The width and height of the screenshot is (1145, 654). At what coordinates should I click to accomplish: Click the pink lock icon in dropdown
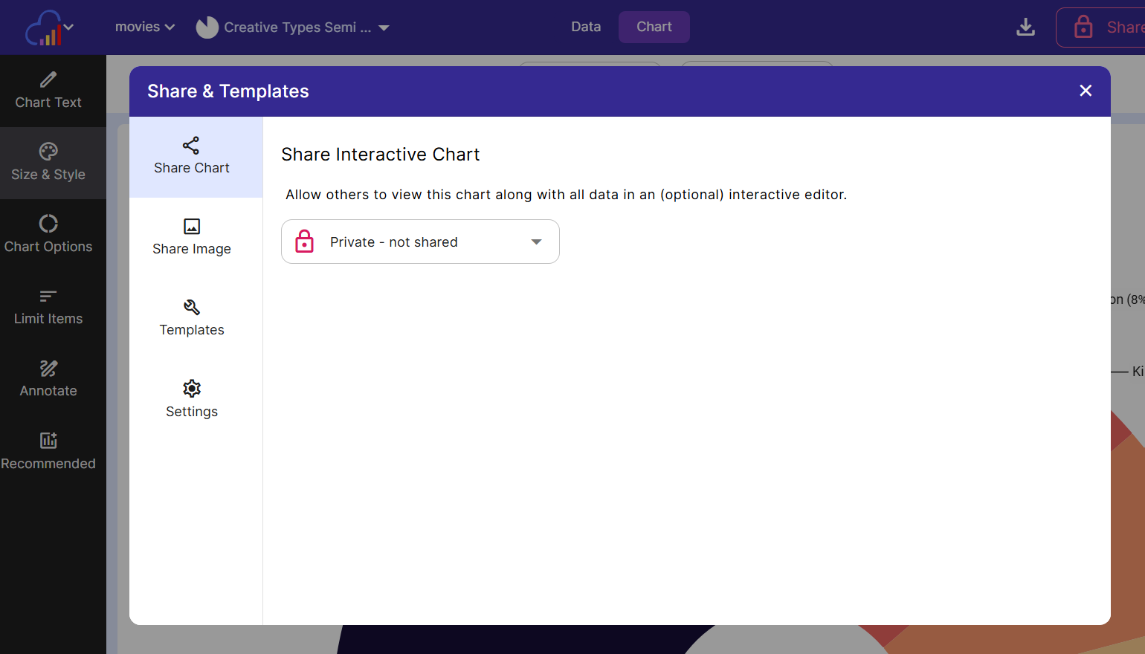click(x=305, y=242)
